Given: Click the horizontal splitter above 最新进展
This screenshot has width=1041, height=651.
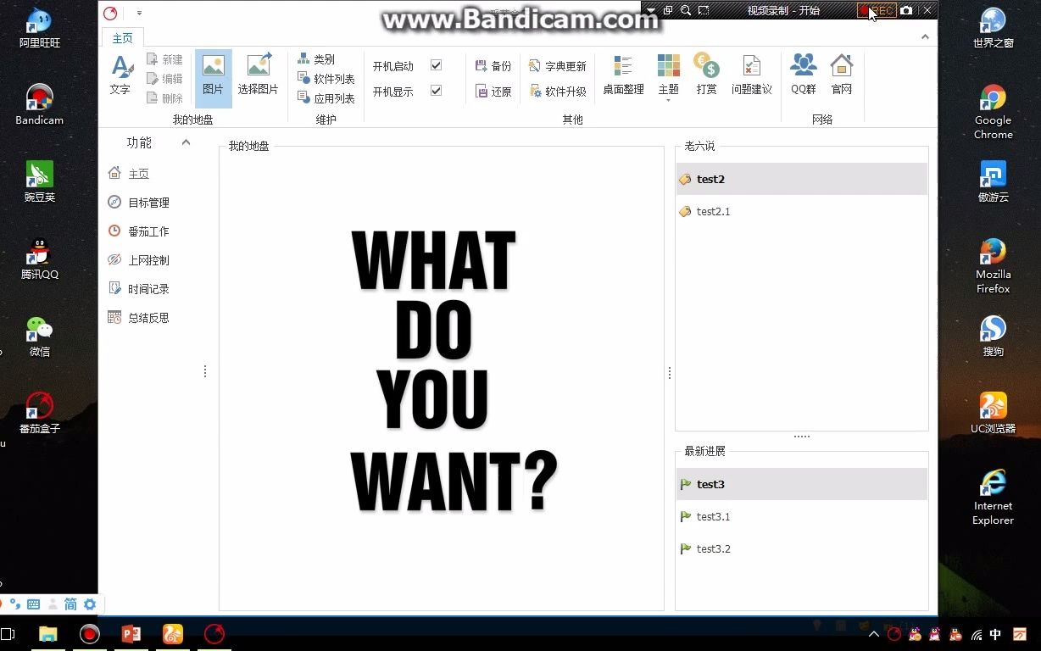Looking at the screenshot, I should tap(802, 437).
